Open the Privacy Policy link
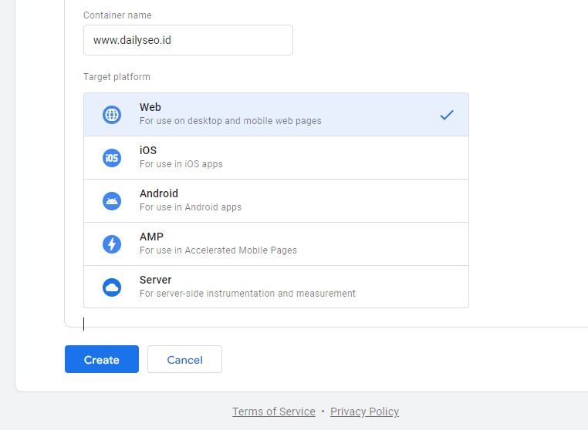588x430 pixels. tap(364, 412)
